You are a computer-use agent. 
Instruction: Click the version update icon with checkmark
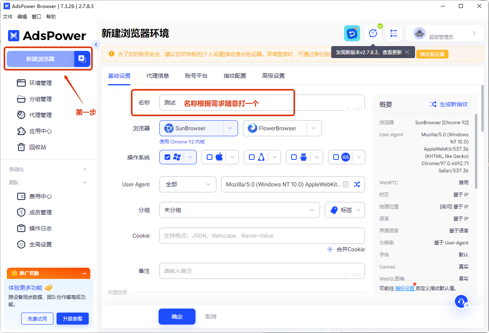point(373,33)
